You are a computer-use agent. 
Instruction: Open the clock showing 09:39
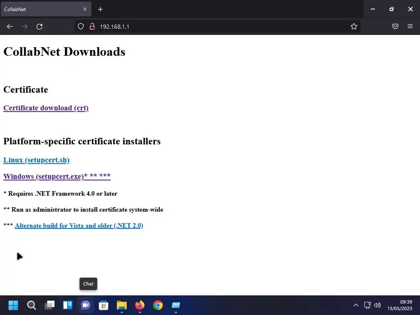(x=399, y=305)
